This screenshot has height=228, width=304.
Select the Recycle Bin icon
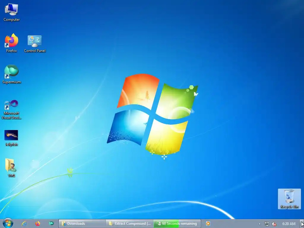289,199
